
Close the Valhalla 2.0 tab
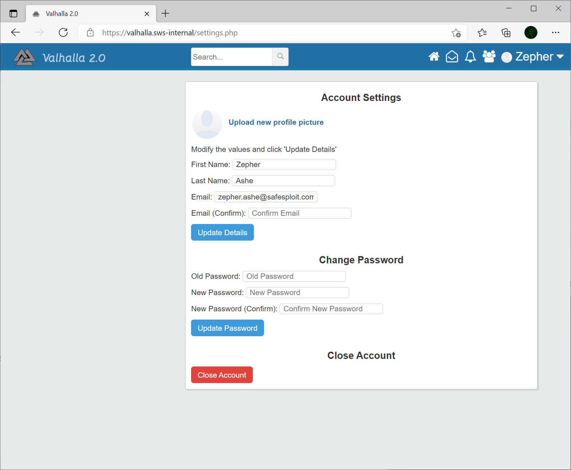pos(147,14)
